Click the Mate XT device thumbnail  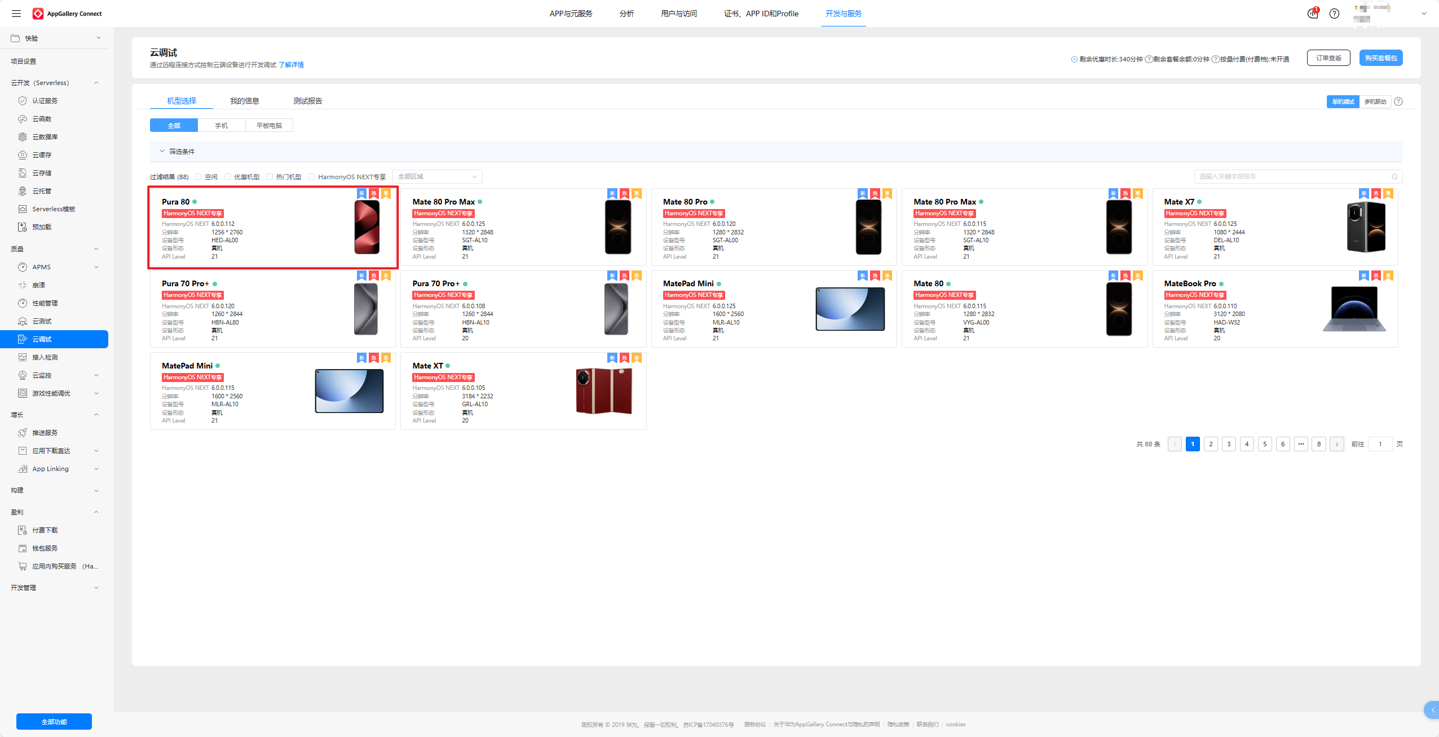coord(604,391)
